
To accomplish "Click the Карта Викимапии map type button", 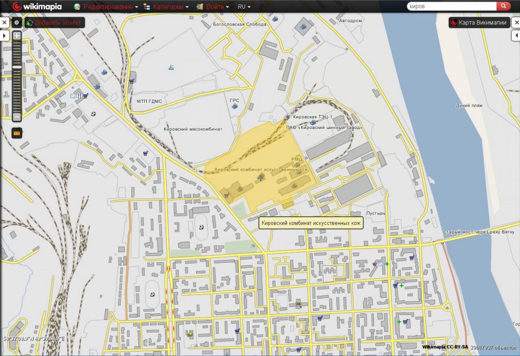I will [x=478, y=23].
